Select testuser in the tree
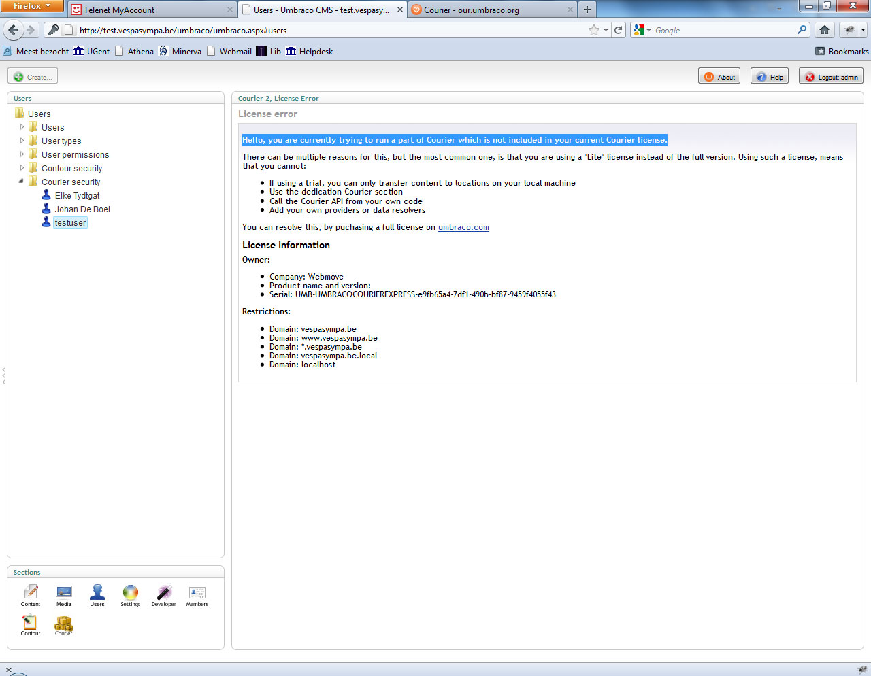Image resolution: width=871 pixels, height=676 pixels. tap(71, 222)
